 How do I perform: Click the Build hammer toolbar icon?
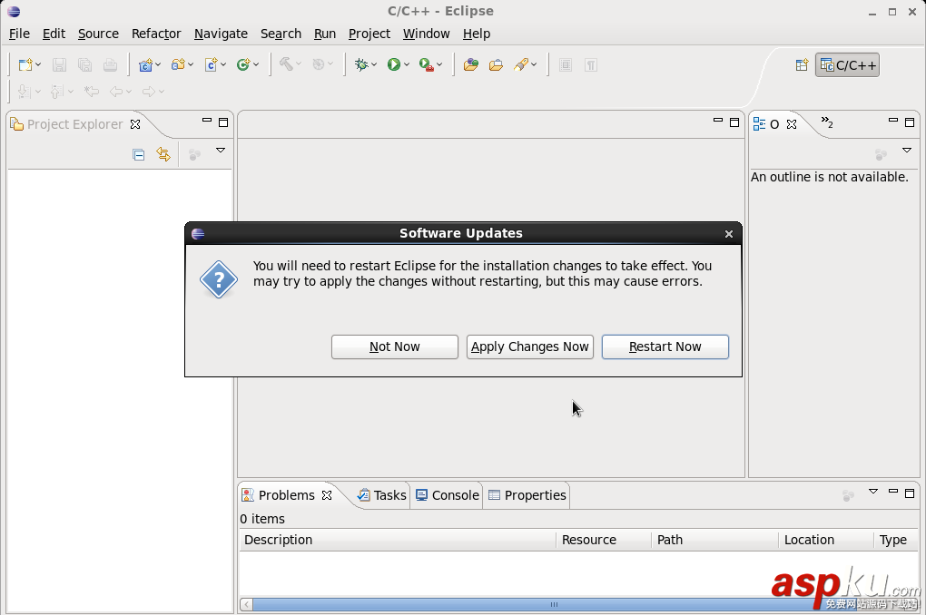click(x=286, y=64)
